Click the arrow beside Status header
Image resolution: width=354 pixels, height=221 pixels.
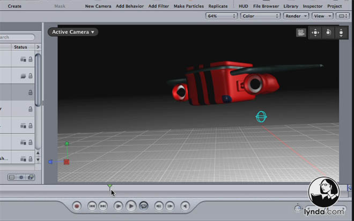(38, 47)
